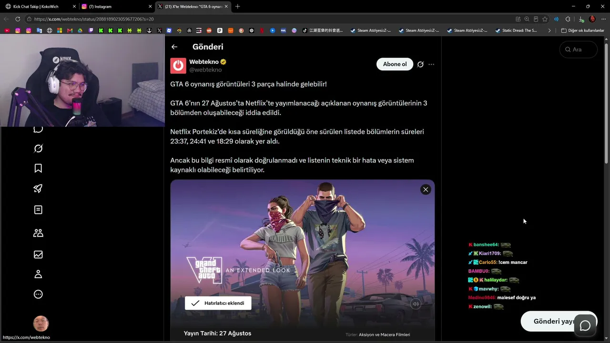The height and width of the screenshot is (343, 610).
Task: Open the browser downloads icon
Action: pyautogui.click(x=581, y=19)
